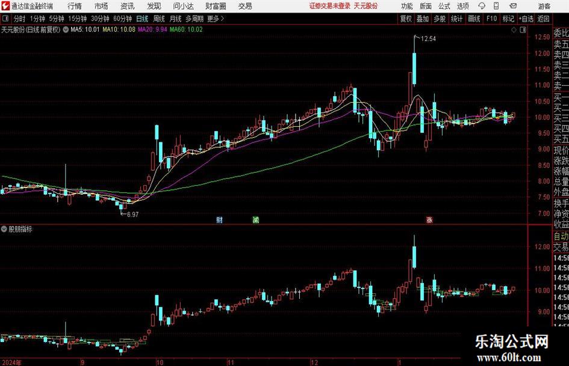
Task: Open the 市场 menu
Action: coord(101,6)
